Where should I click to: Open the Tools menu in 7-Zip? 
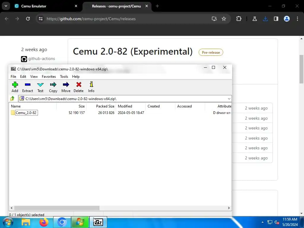(64, 77)
